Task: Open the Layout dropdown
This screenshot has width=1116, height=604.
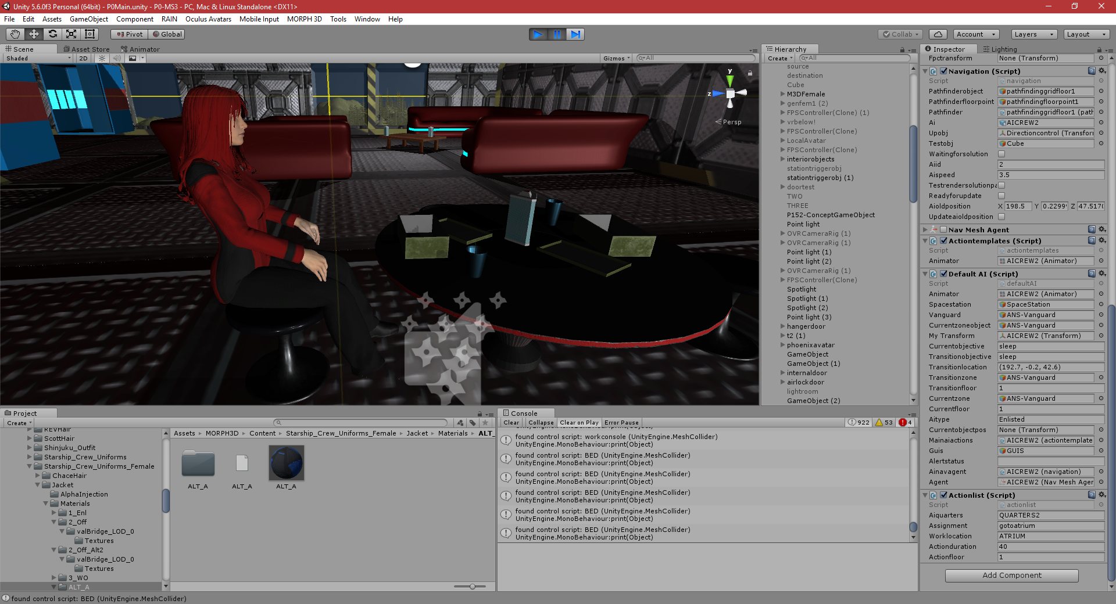Action: [x=1086, y=34]
